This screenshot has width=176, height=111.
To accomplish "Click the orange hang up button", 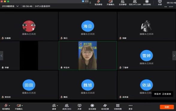I will tap(167, 107).
